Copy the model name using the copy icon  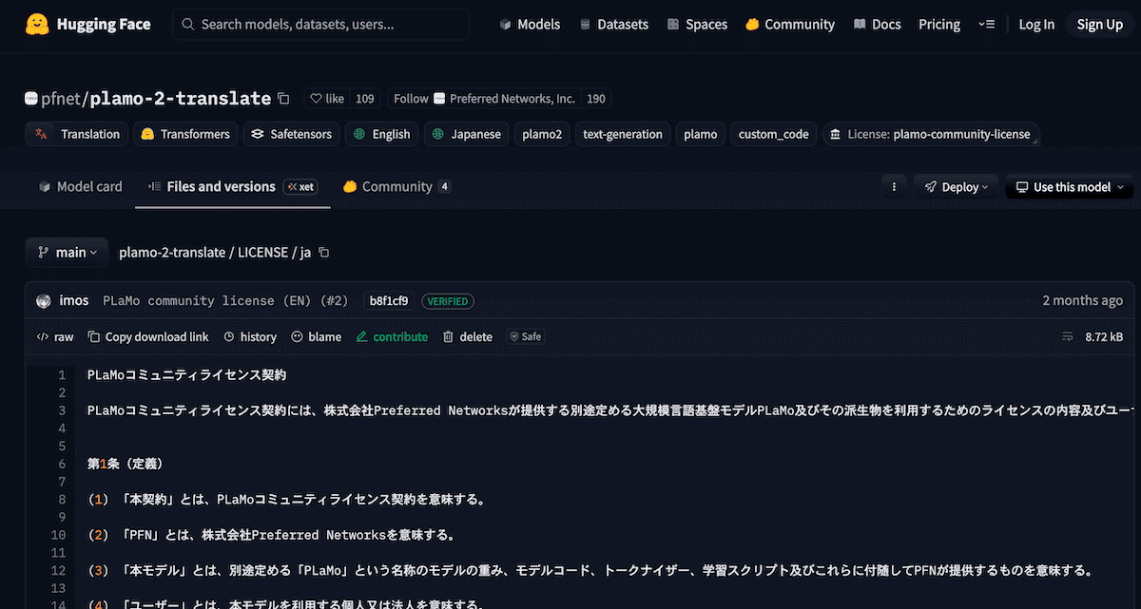coord(282,98)
